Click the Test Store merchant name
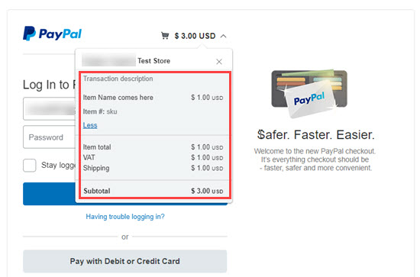The width and height of the screenshot is (420, 277). coord(153,61)
